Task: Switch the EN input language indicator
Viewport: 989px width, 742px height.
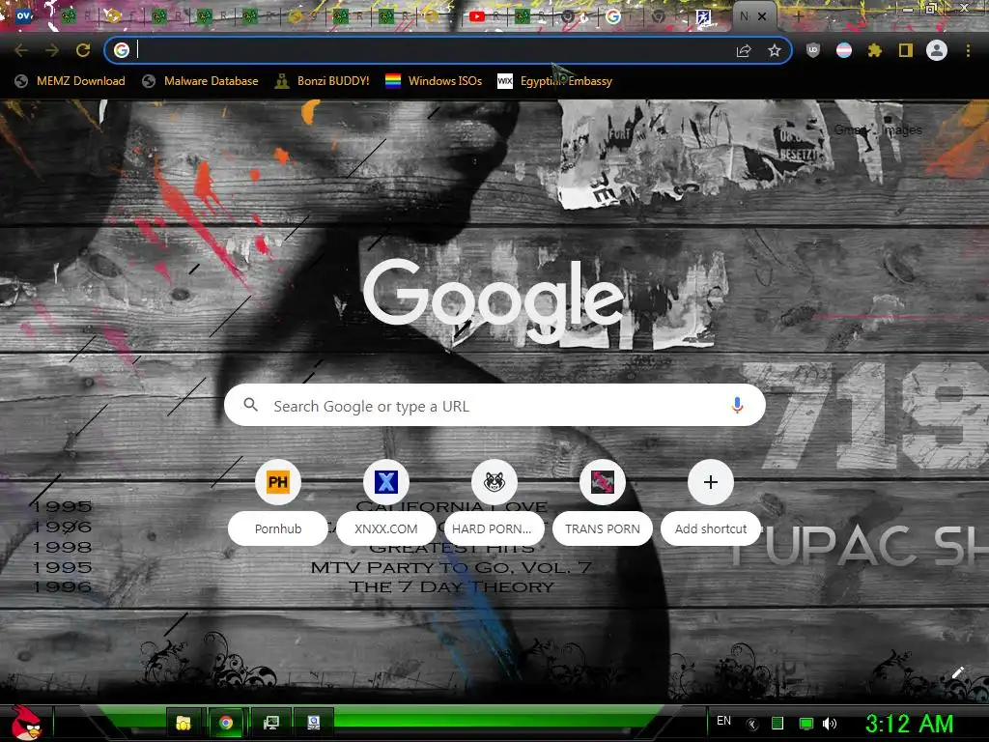Action: click(x=723, y=721)
